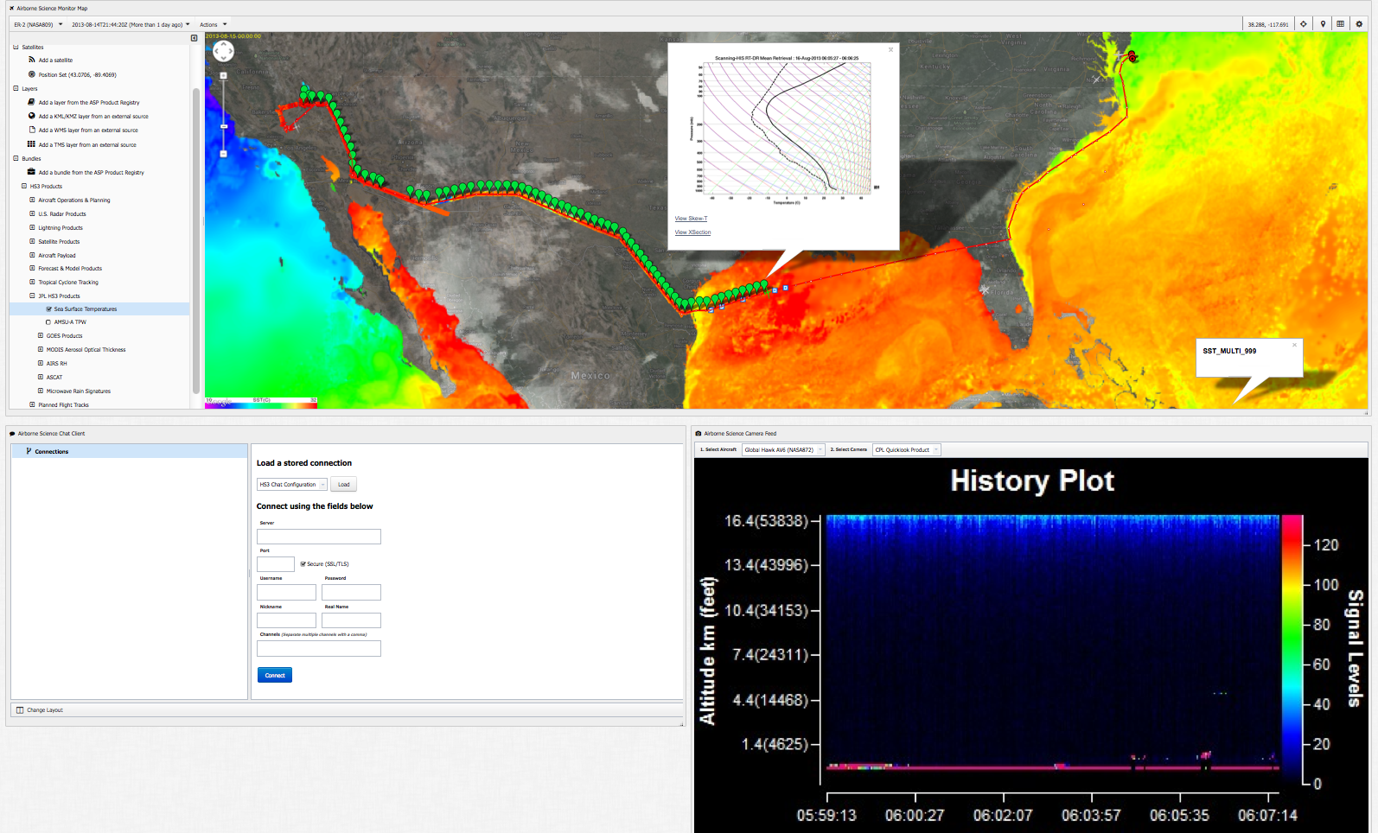The image size is (1378, 833).
Task: Expand the GOES Products tree node
Action: click(x=41, y=336)
